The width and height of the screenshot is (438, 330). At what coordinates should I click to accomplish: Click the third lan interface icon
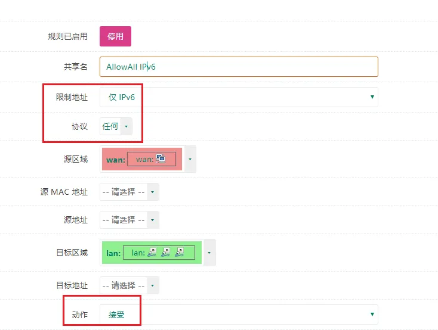[x=180, y=253]
